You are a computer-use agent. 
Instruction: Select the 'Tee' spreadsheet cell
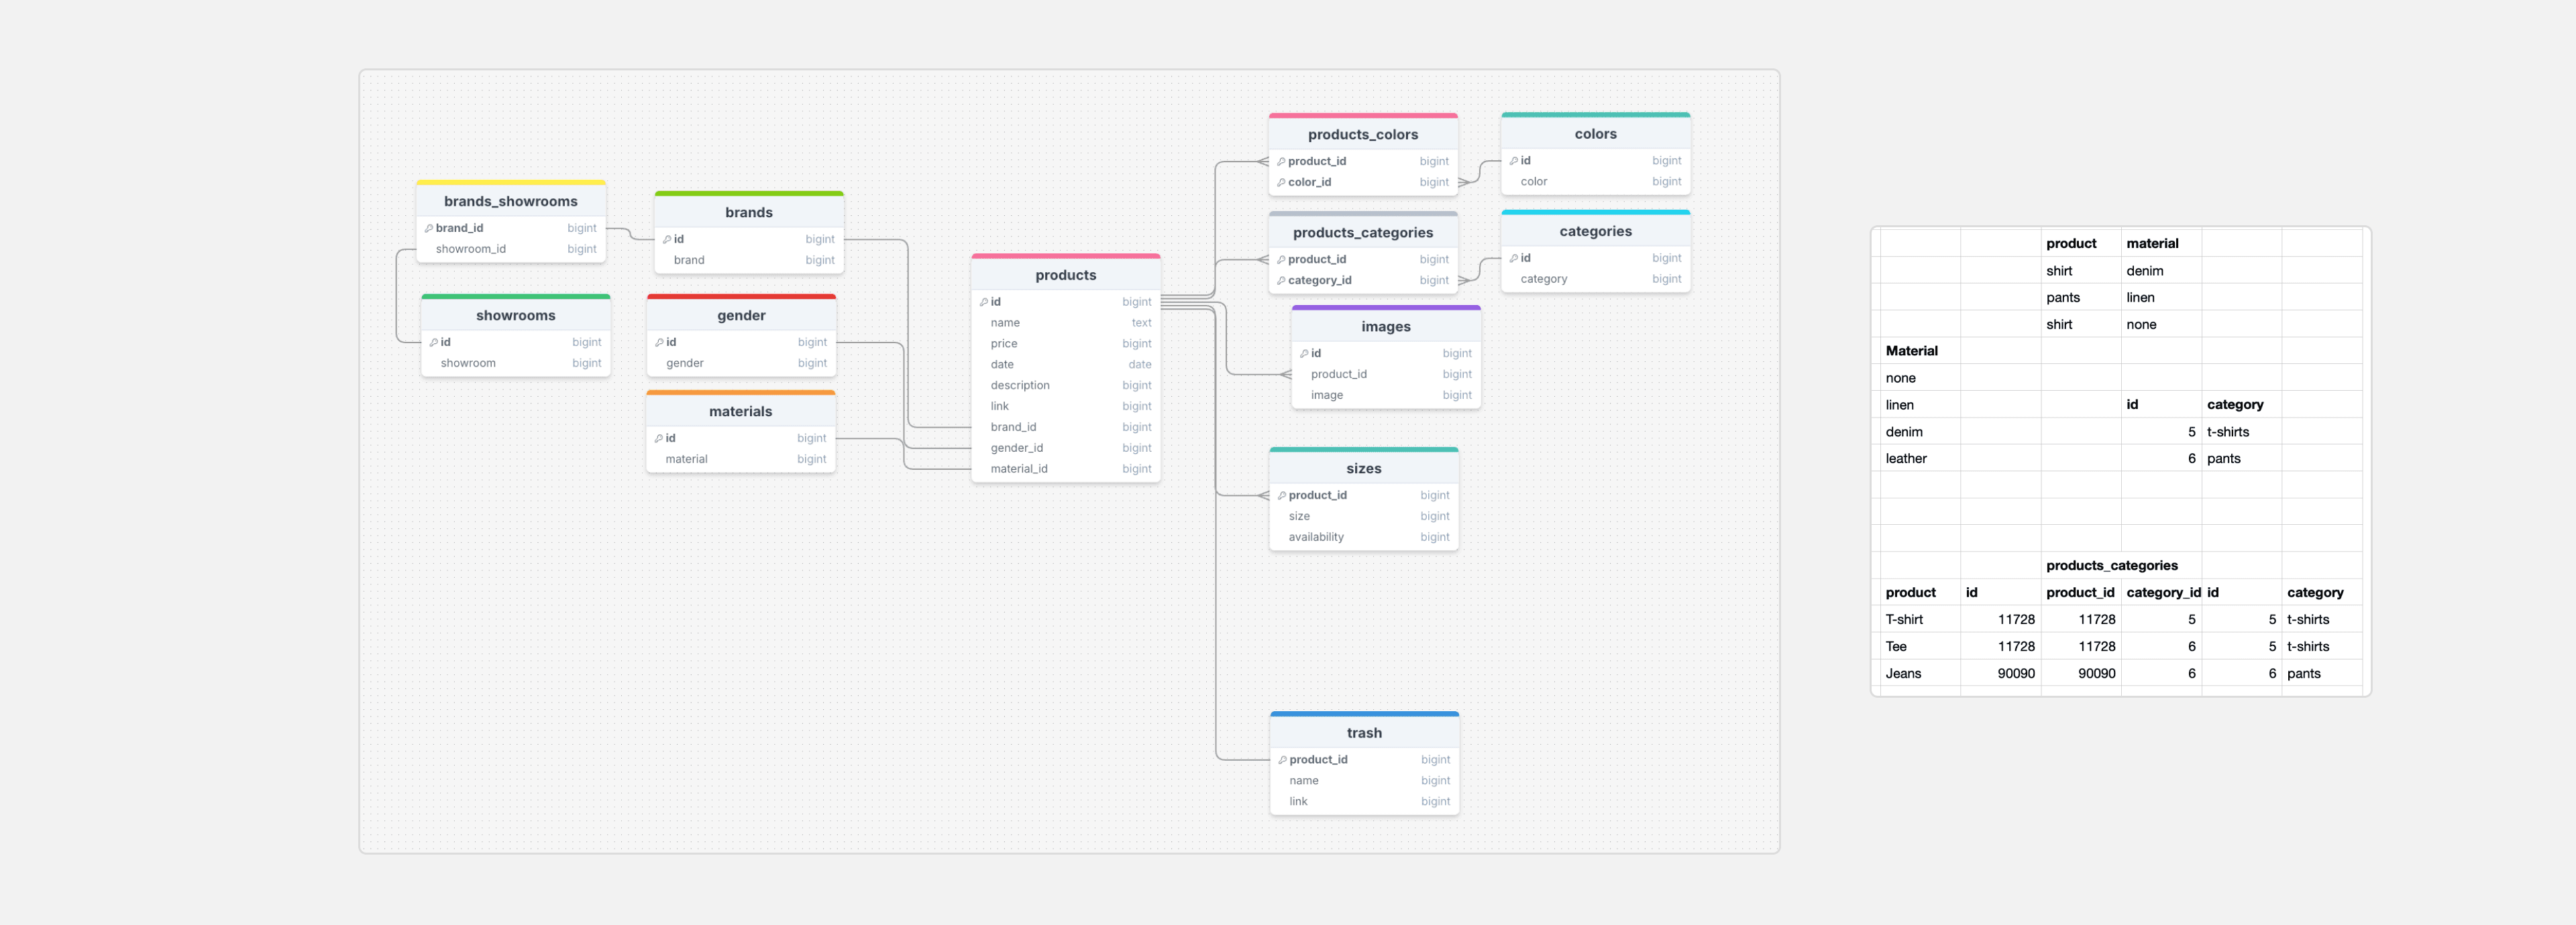pos(1920,646)
